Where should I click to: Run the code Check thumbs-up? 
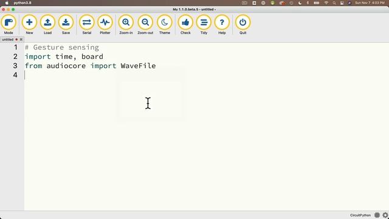[185, 24]
